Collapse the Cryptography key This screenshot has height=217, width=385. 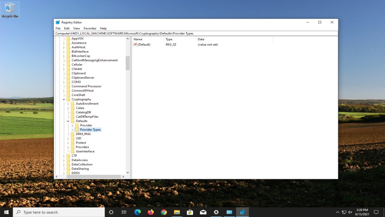tap(64, 99)
